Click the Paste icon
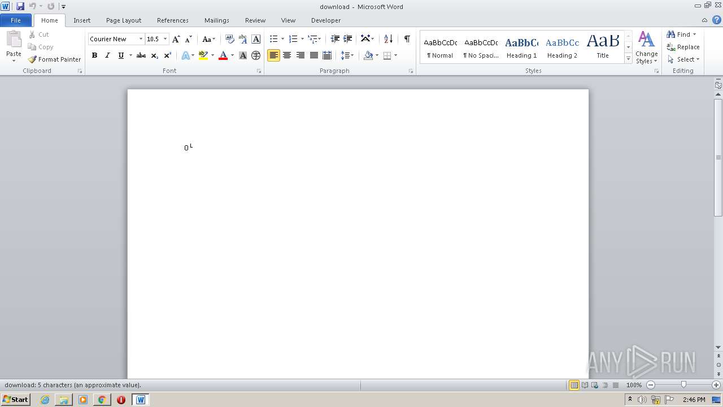The width and height of the screenshot is (723, 407). click(x=14, y=40)
